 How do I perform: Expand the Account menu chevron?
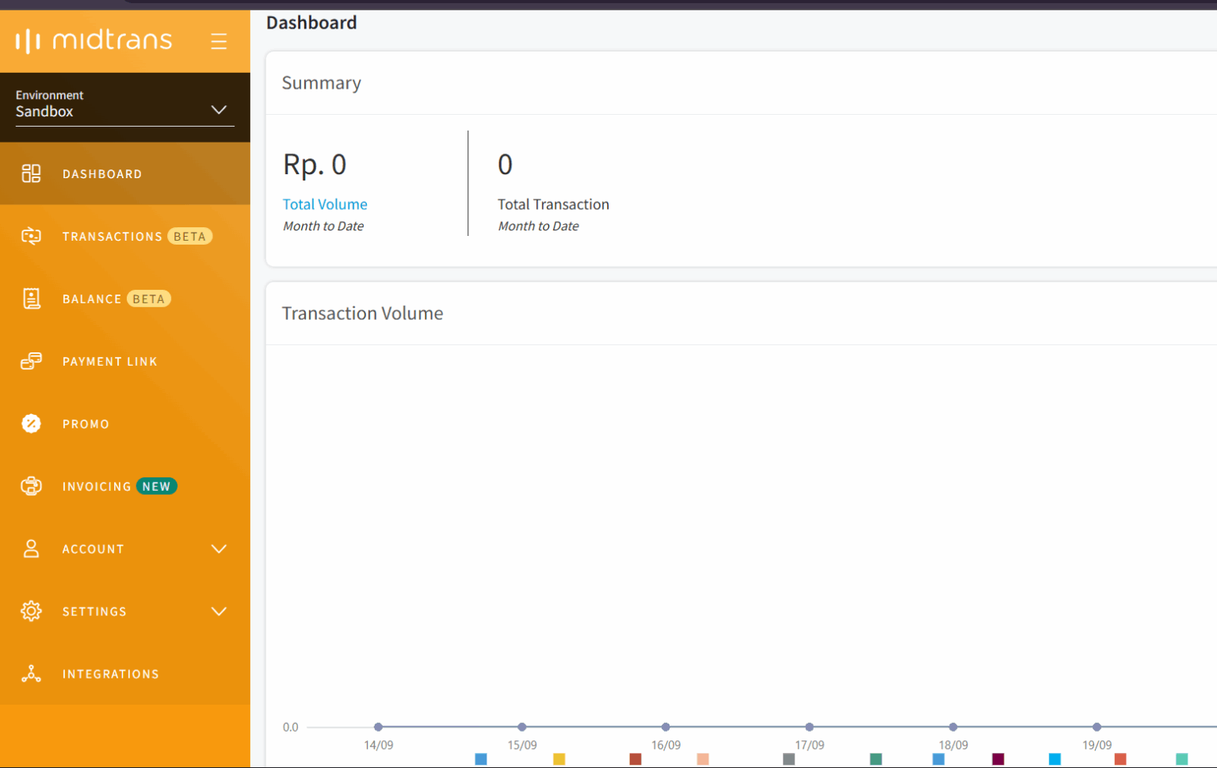tap(219, 549)
